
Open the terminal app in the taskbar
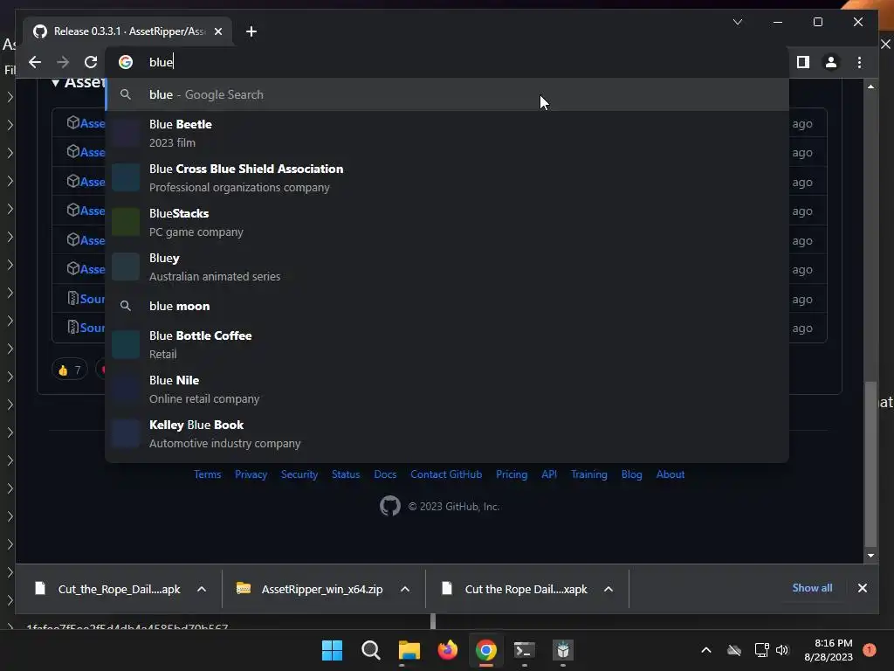(x=524, y=650)
